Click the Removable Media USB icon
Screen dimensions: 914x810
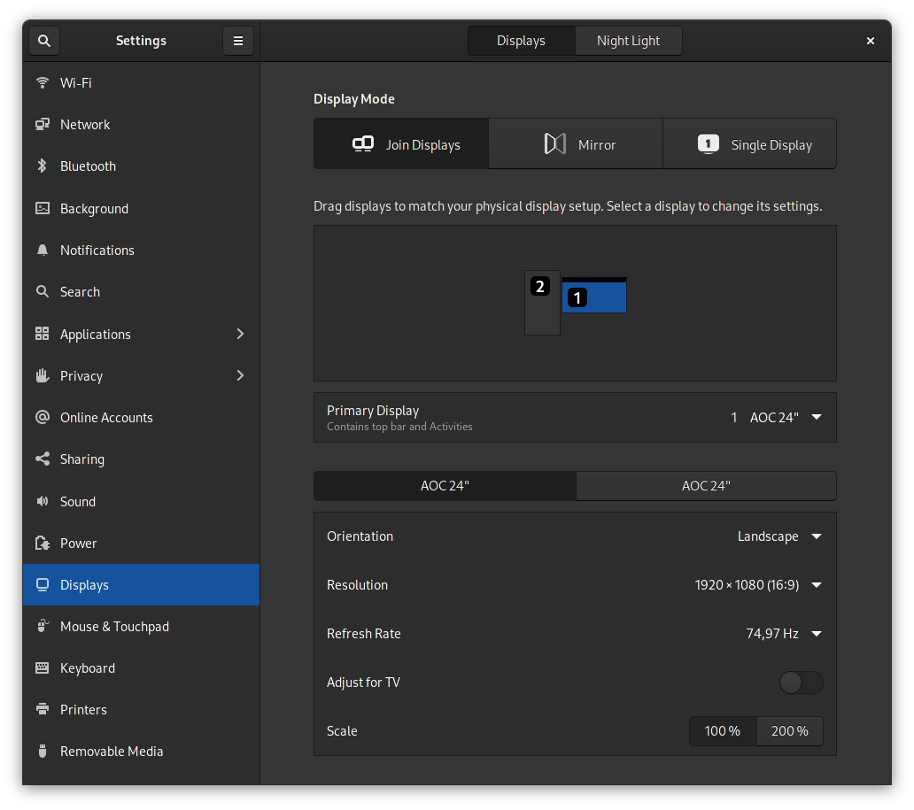pyautogui.click(x=42, y=752)
